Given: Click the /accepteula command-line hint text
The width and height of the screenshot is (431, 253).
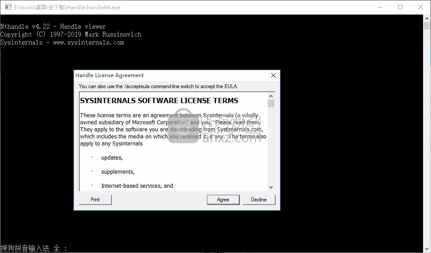Looking at the screenshot, I should [158, 86].
